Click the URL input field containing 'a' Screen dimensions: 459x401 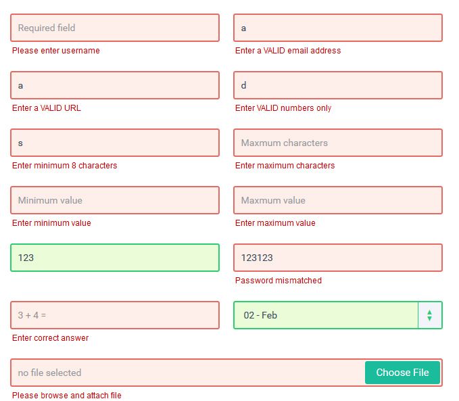coord(115,85)
